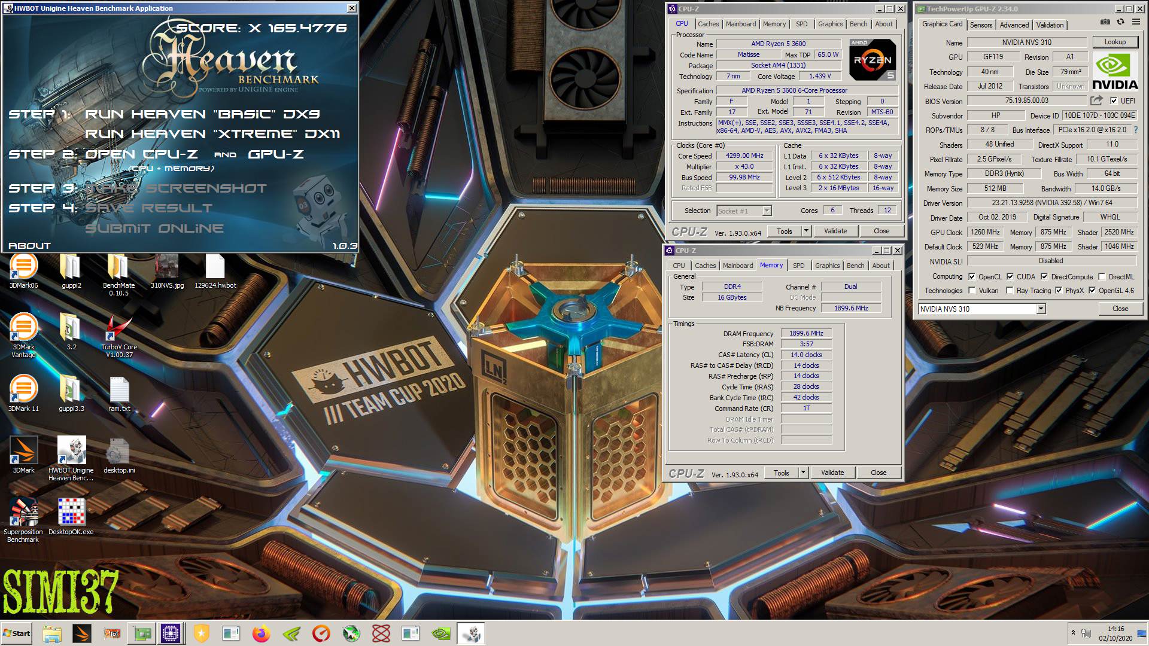
Task: Click the BIOS export/share icon in GPU-Z
Action: pos(1096,100)
